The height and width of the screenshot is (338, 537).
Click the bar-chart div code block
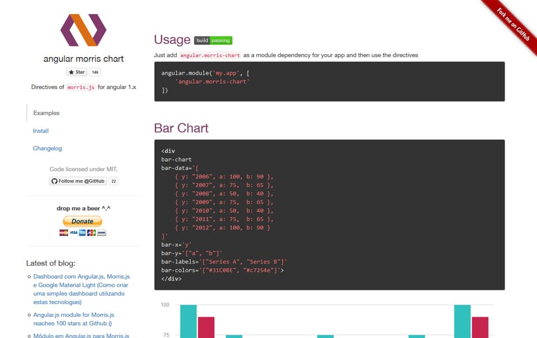tap(329, 215)
